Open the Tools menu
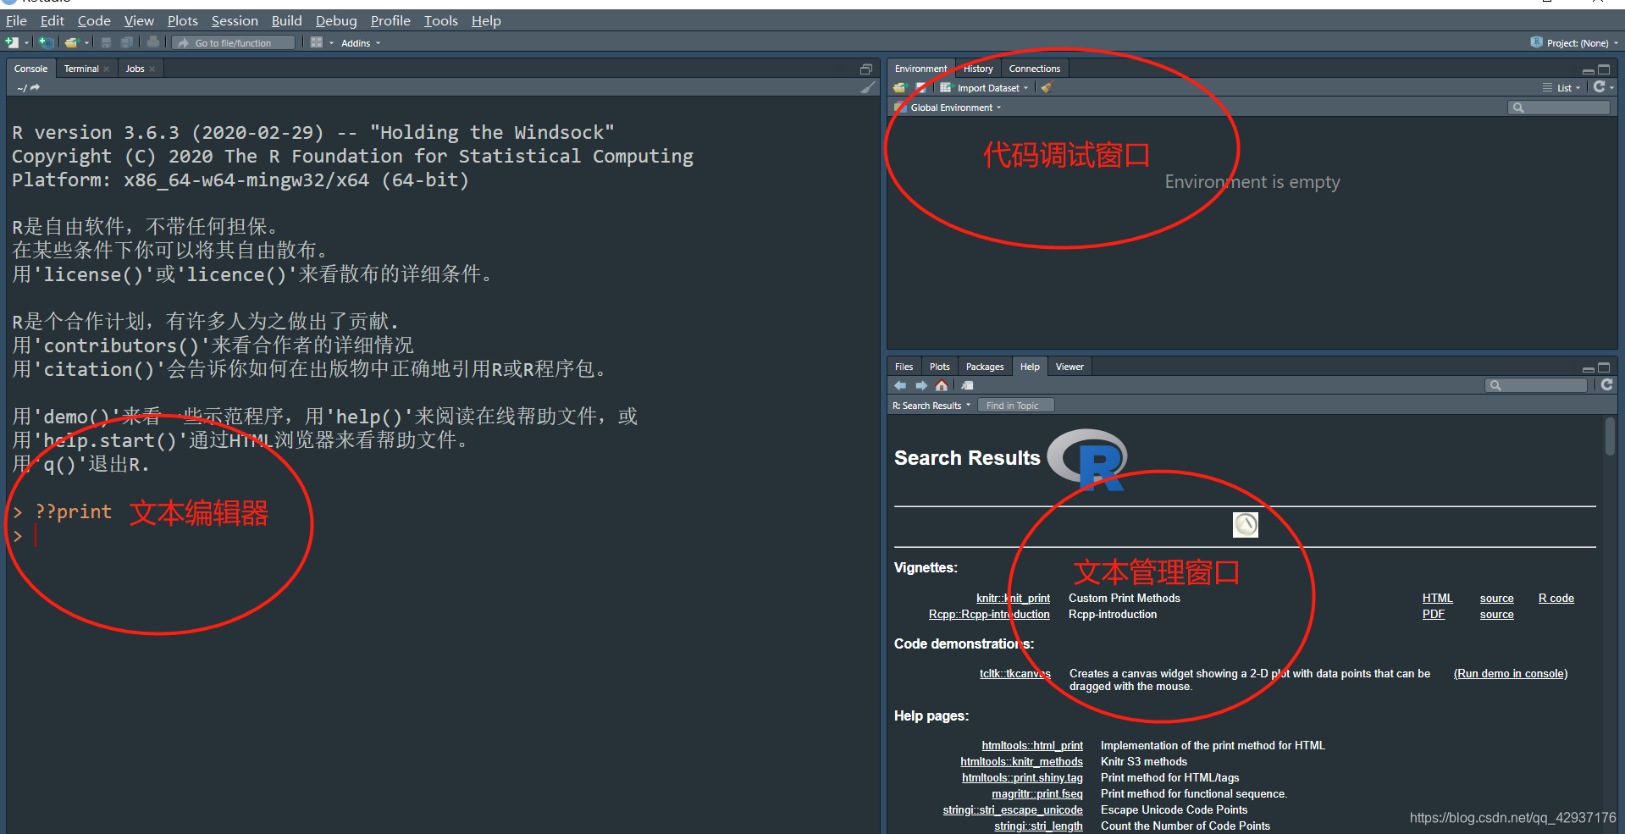Screen dimensions: 1625x834 (441, 20)
